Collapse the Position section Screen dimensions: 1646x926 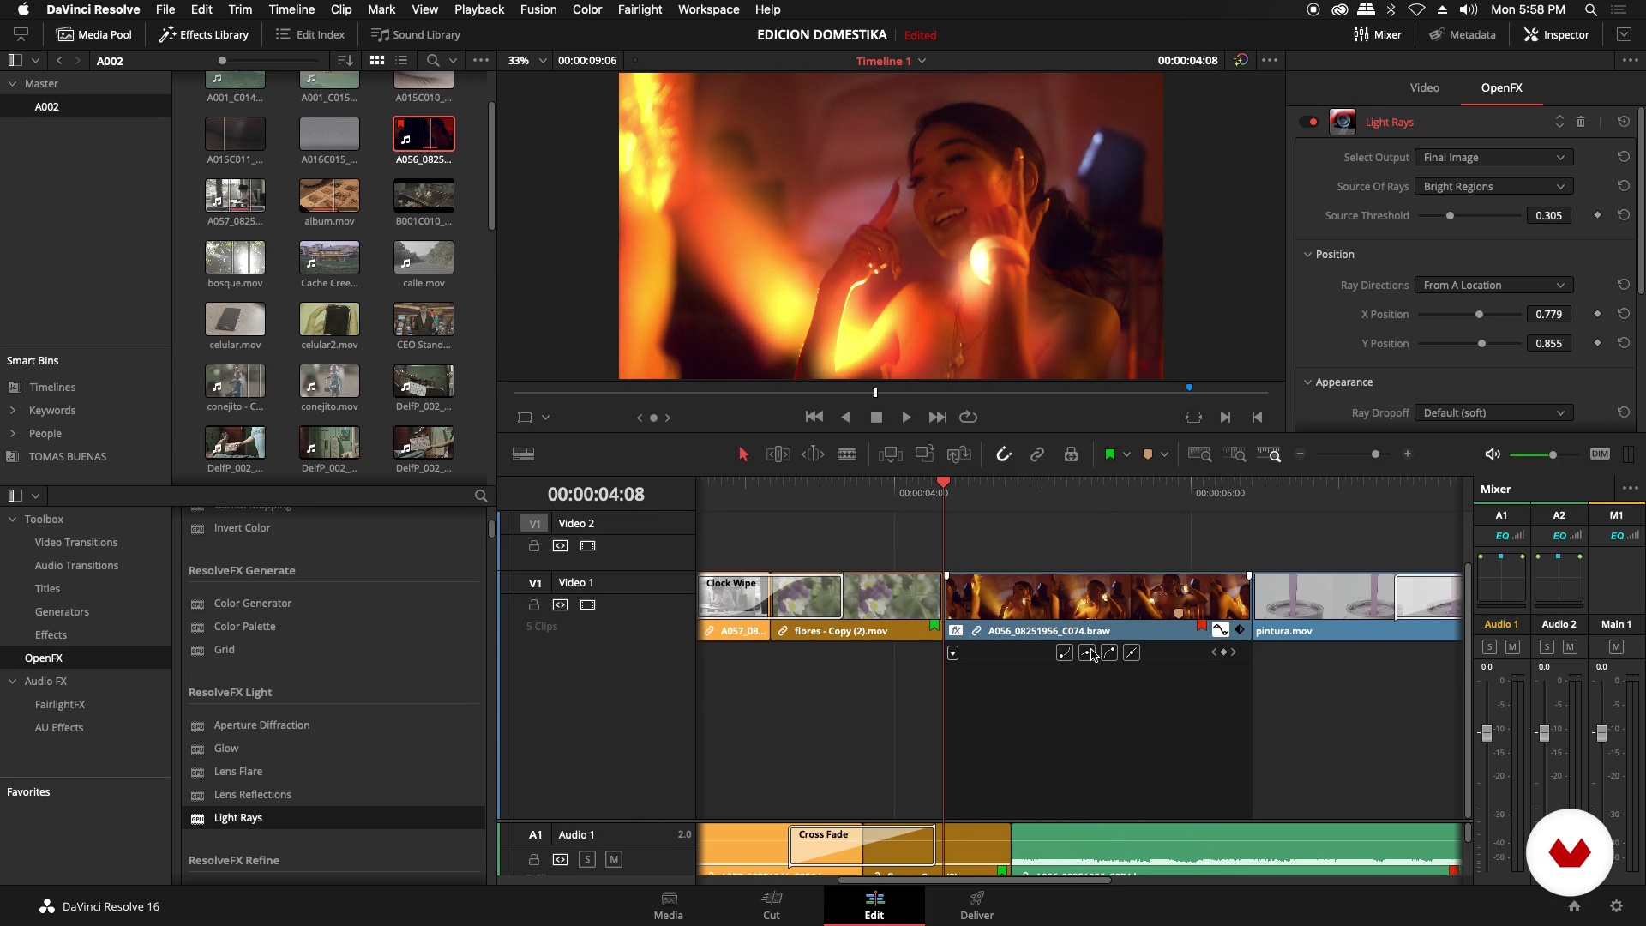[x=1308, y=255]
